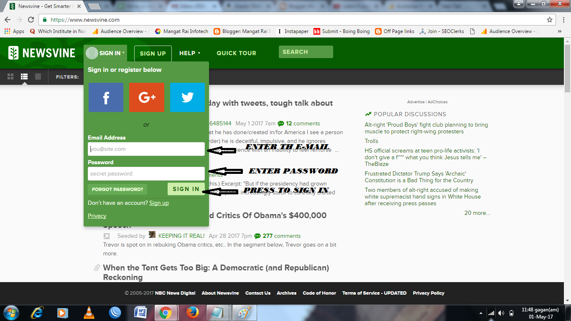Screen dimensions: 571x321
Task: Open the Contact Us footer link
Action: tap(258, 293)
